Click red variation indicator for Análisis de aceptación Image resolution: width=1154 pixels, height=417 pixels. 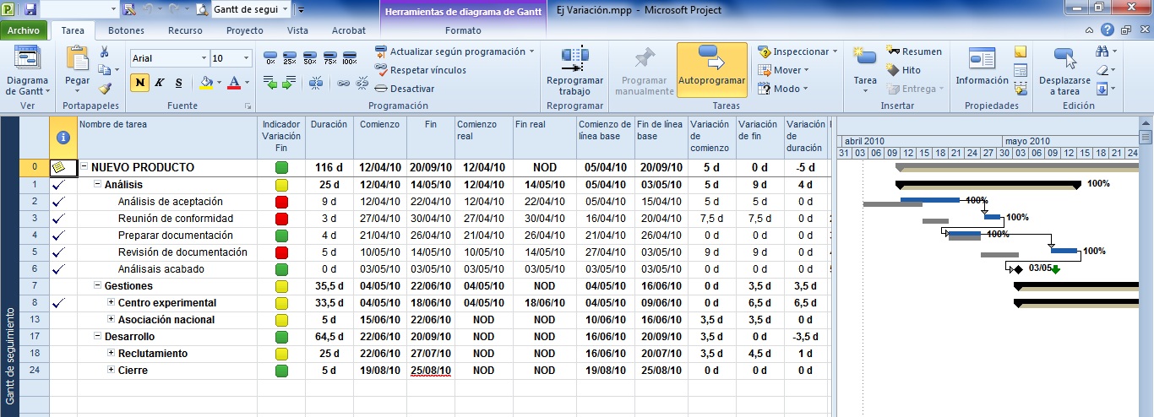click(282, 201)
